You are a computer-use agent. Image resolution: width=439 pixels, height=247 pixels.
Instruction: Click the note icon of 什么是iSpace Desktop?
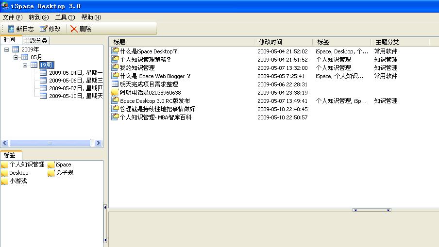coord(115,50)
